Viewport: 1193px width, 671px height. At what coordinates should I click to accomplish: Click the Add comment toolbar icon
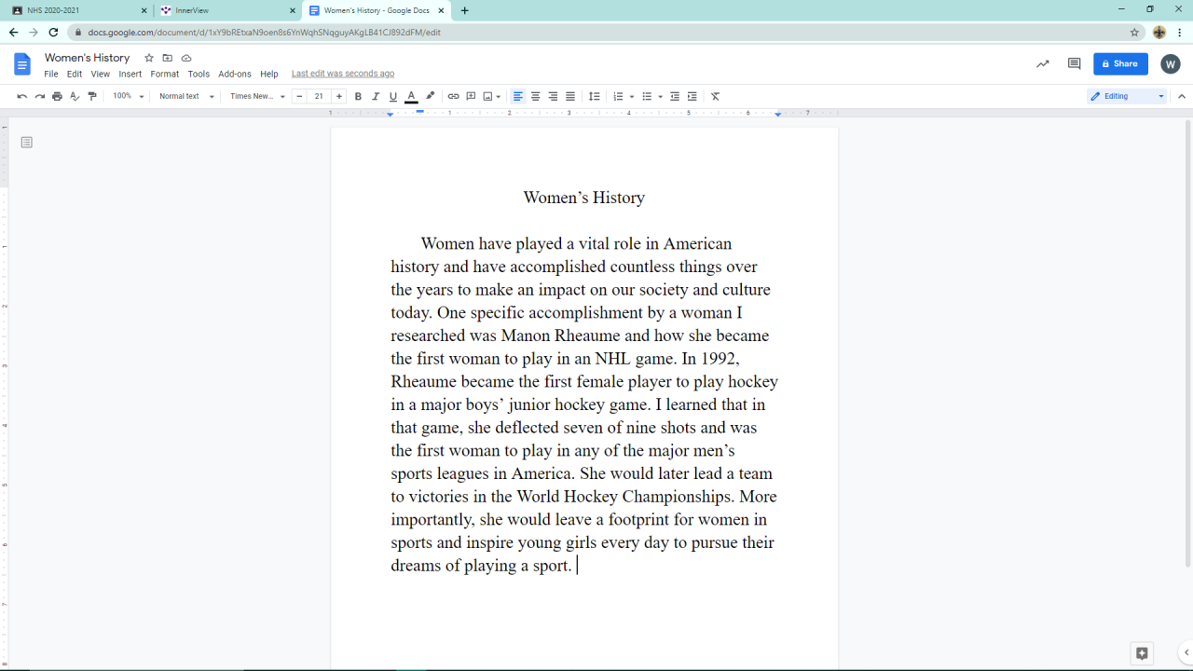pyautogui.click(x=471, y=96)
